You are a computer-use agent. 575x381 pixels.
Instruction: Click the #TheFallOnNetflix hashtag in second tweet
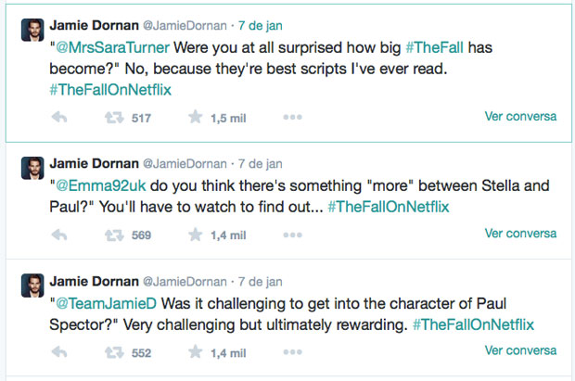(388, 207)
